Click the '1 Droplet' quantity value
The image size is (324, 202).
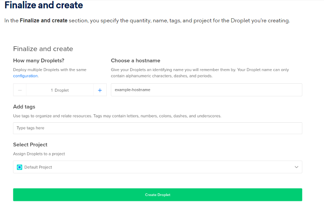[x=60, y=90]
